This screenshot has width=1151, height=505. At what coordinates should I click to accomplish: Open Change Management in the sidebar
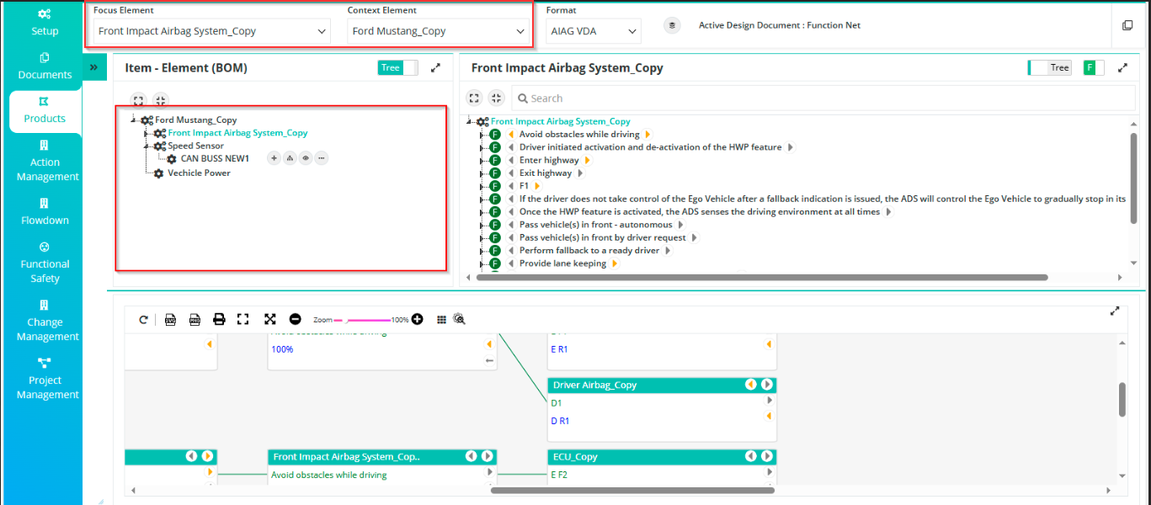[45, 321]
